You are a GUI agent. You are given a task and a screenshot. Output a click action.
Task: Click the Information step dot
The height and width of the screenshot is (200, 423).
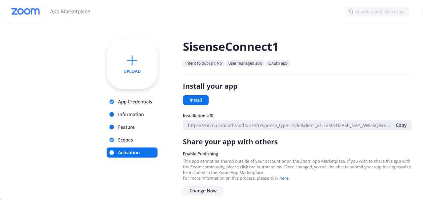[x=112, y=115]
